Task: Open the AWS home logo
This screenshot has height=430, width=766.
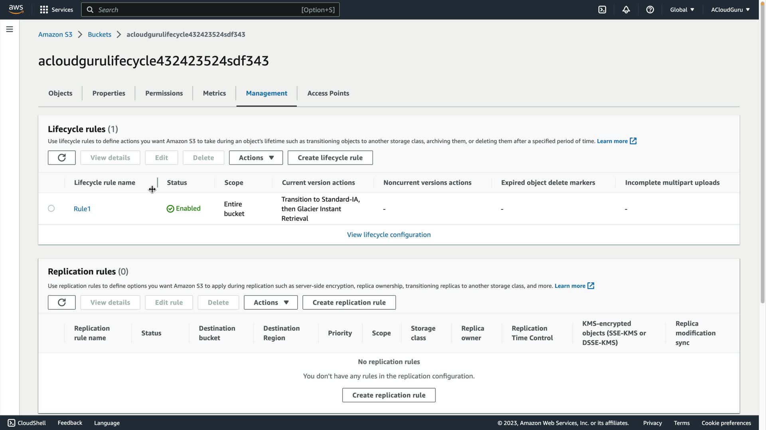Action: (x=16, y=10)
